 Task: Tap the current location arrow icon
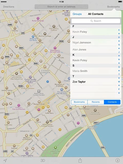tap(5, 160)
